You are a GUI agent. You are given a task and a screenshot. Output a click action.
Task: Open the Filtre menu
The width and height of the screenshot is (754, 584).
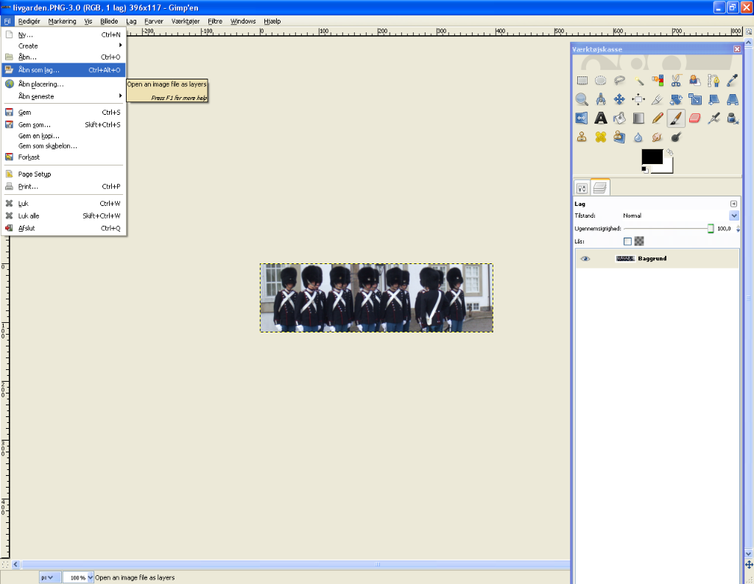215,21
